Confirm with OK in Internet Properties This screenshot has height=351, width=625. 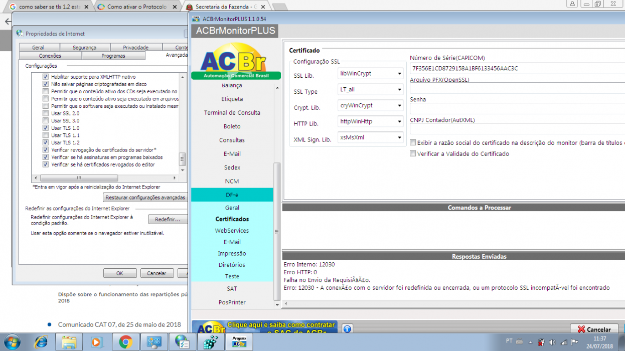click(x=120, y=273)
